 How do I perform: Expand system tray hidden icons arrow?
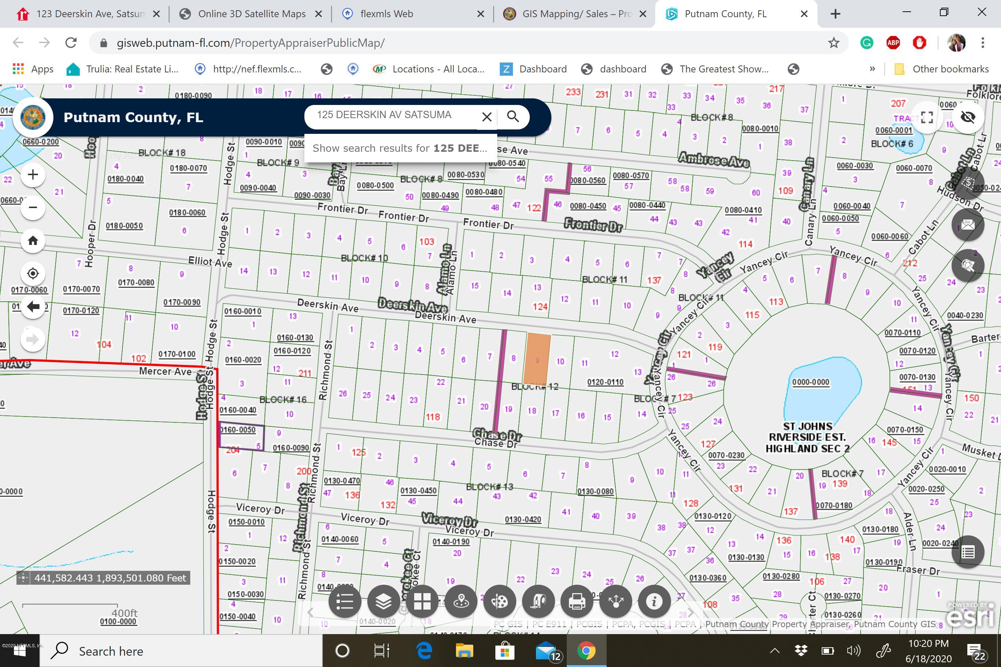(775, 651)
